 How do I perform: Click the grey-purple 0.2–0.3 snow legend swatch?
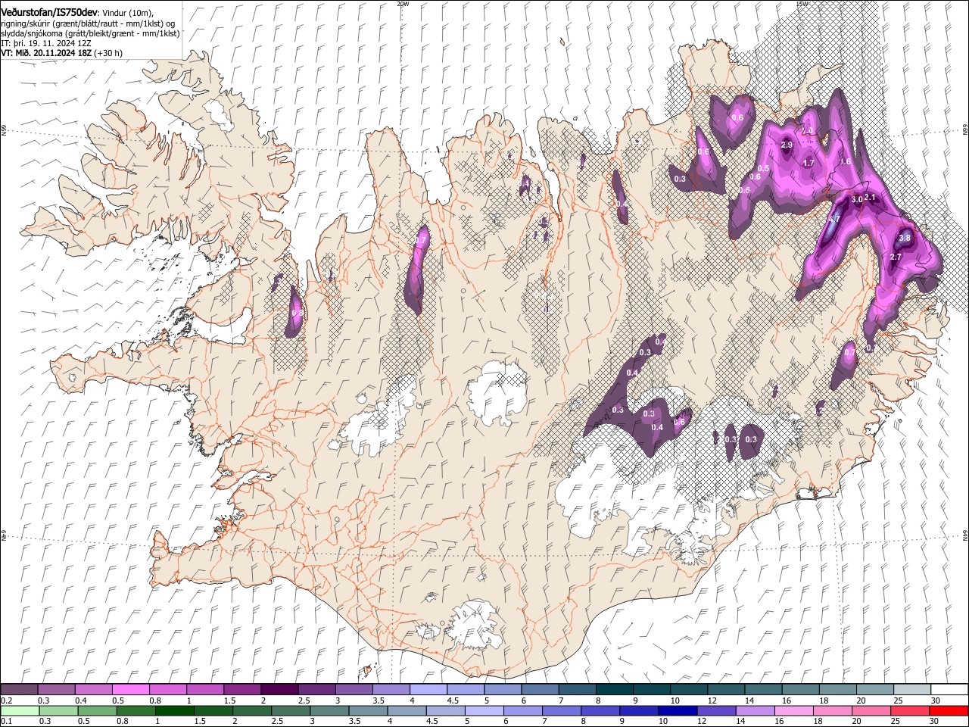(19, 690)
